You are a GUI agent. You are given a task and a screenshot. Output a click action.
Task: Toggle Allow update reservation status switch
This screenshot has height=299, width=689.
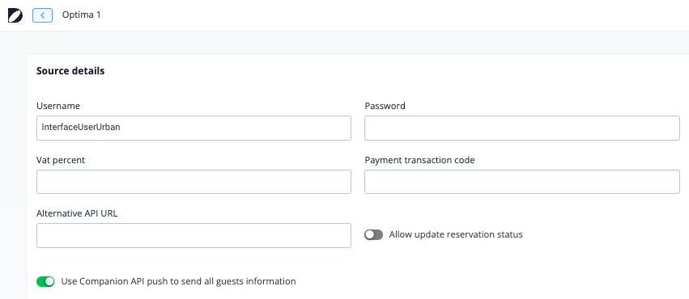pos(373,235)
